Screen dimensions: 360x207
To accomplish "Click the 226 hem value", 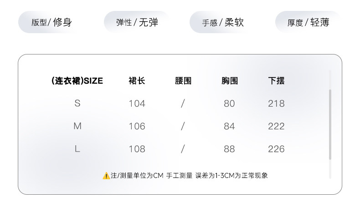I will 276,149.
